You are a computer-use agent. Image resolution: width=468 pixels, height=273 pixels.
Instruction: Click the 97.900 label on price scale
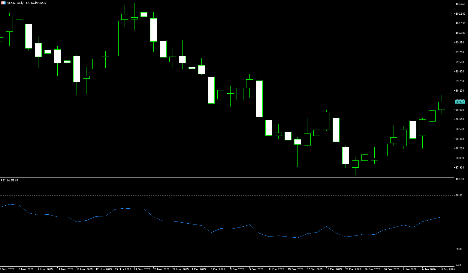[x=460, y=168]
